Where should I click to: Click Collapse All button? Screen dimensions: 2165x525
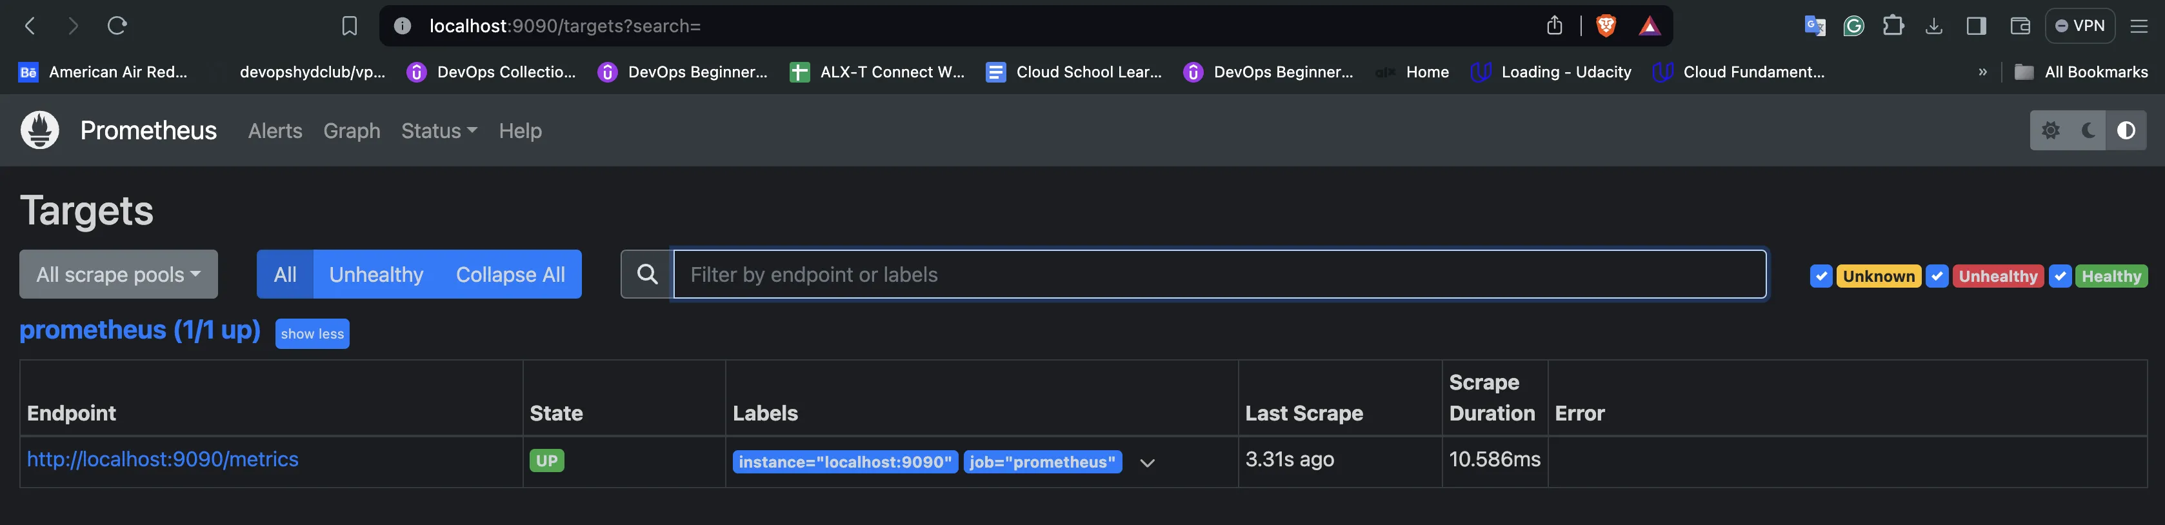pyautogui.click(x=510, y=274)
